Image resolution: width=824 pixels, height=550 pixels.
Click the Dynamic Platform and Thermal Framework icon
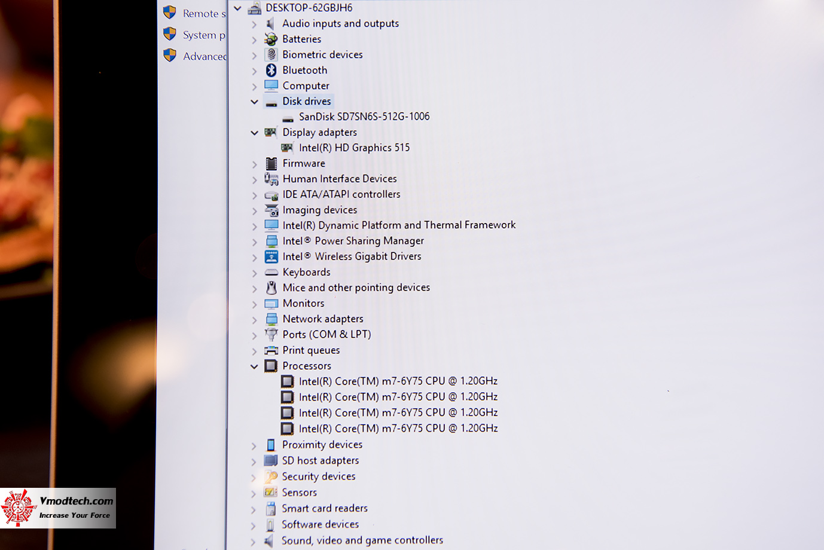coord(271,225)
